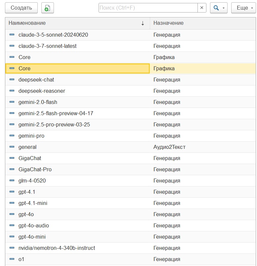Click row icon beside claude-3-5-sonnet-20240620
This screenshot has width=257, height=266.
tap(12, 35)
